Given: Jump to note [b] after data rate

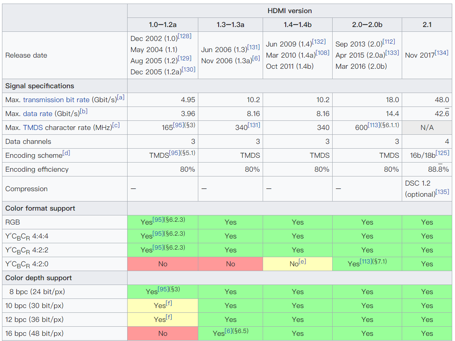Looking at the screenshot, I should tap(83, 111).
